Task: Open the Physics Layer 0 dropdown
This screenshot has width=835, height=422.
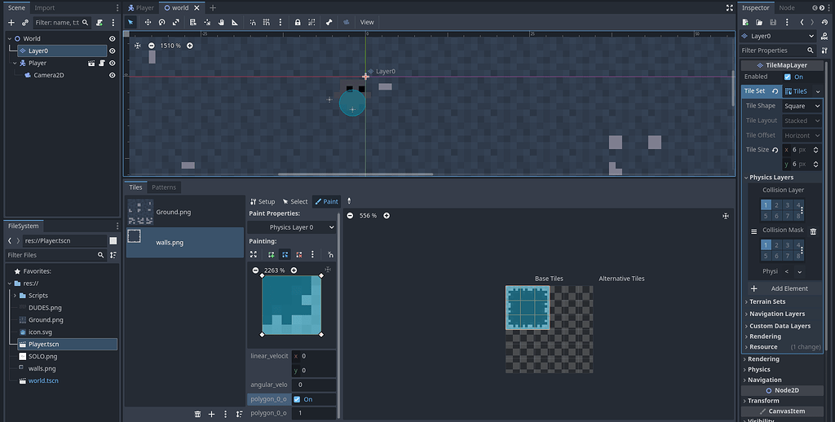Action: [292, 227]
